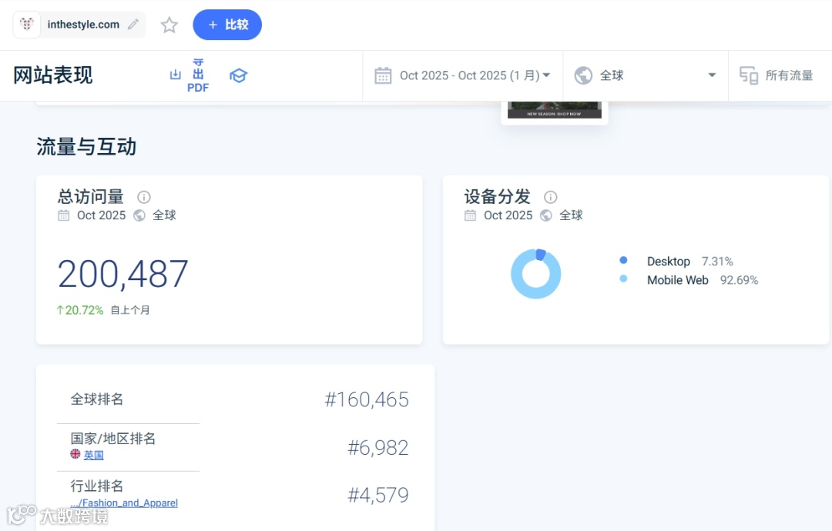Click the 92.69% Mobile Web percentage
Image resolution: width=832 pixels, height=531 pixels.
(x=739, y=280)
